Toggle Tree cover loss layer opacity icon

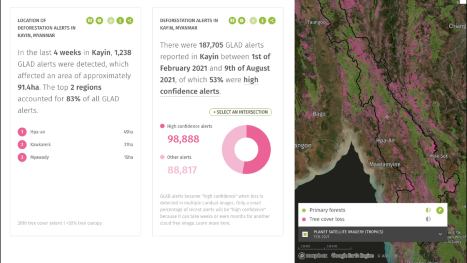[x=428, y=219]
